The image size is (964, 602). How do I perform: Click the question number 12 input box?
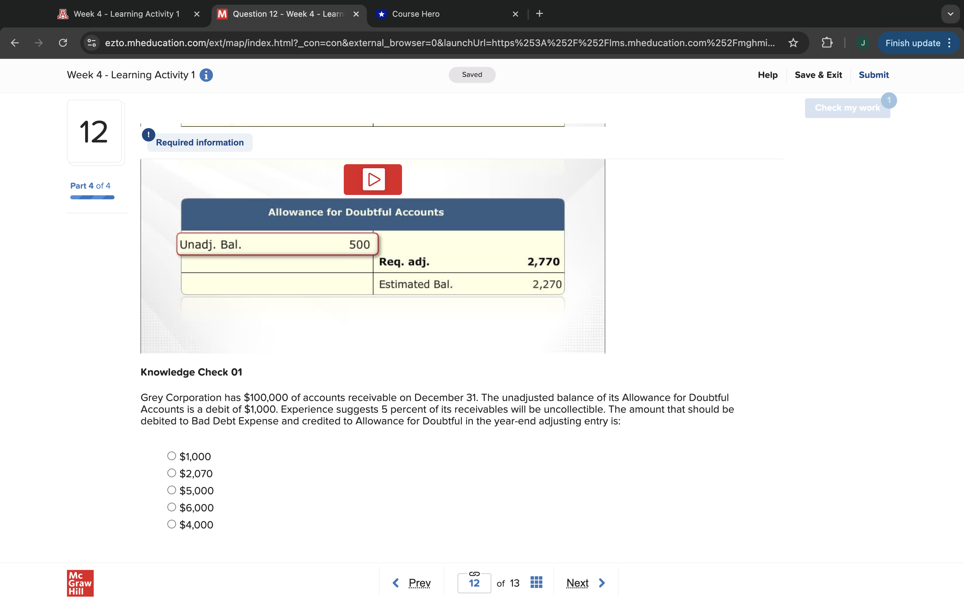pyautogui.click(x=474, y=583)
